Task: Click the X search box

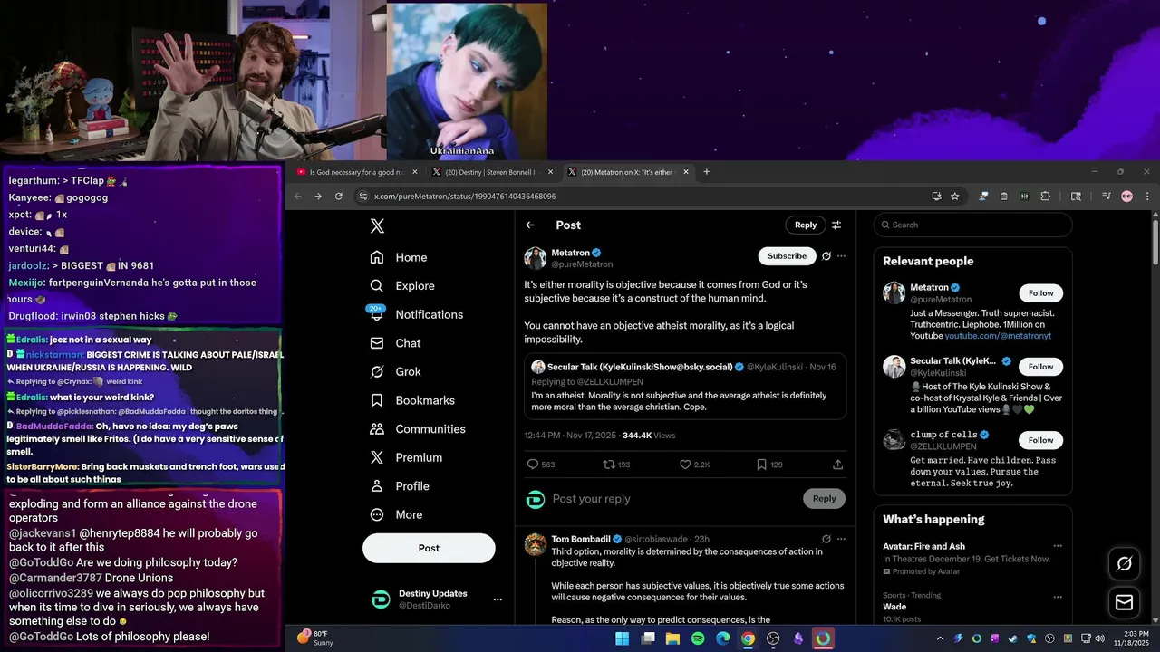Action: [972, 225]
